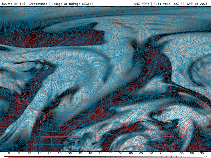
Task: Click the white high-end colorbar arrow tip
Action: (205, 157)
